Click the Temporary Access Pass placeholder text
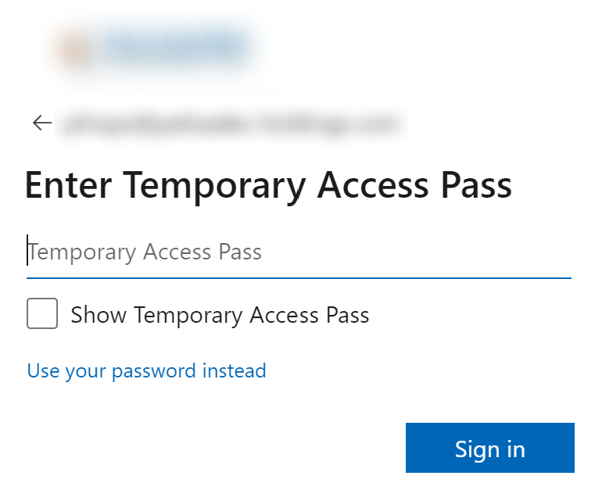The width and height of the screenshot is (602, 490). (145, 252)
